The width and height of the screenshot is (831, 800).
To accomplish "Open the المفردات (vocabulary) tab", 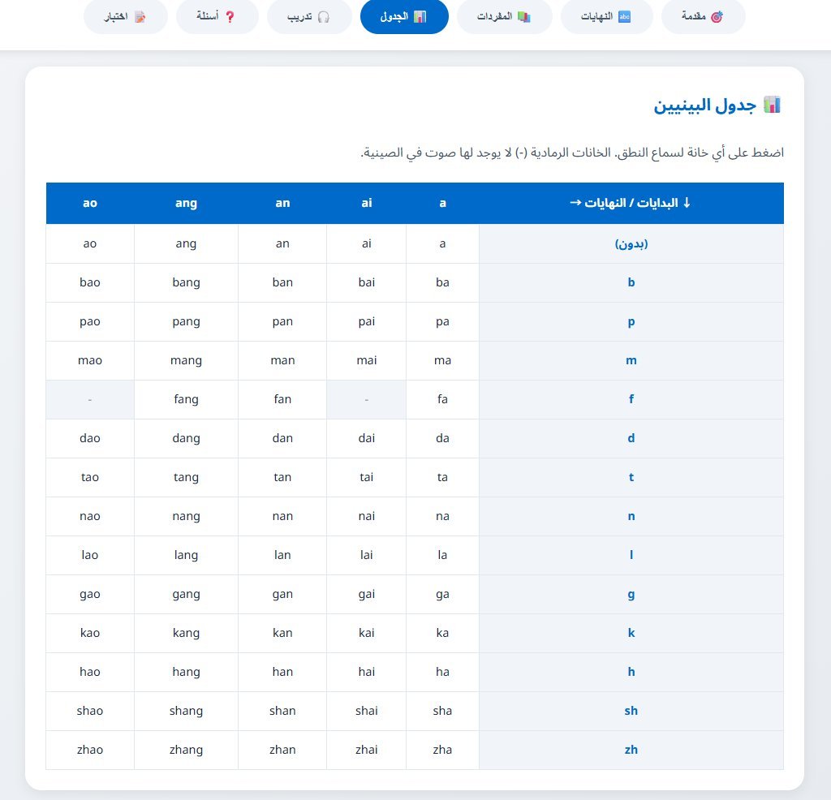I will pyautogui.click(x=504, y=17).
